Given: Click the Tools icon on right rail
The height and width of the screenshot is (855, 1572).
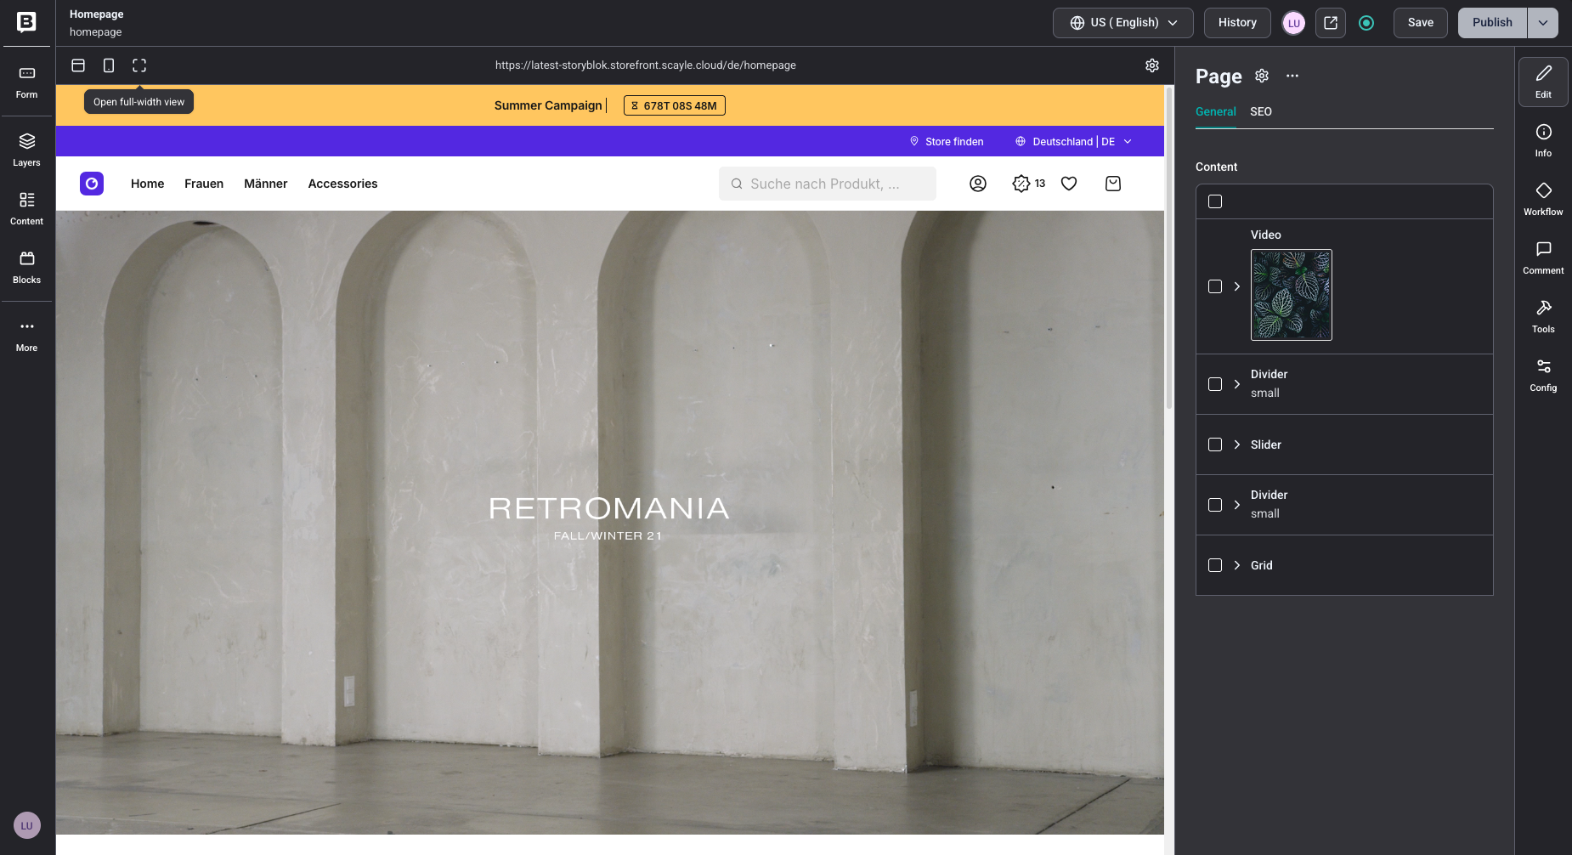Looking at the screenshot, I should pyautogui.click(x=1543, y=314).
